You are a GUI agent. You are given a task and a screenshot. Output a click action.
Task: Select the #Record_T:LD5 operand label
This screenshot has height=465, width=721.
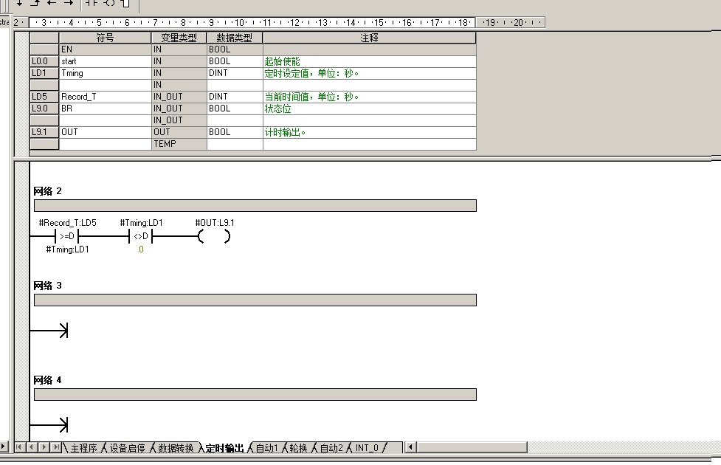(x=68, y=223)
